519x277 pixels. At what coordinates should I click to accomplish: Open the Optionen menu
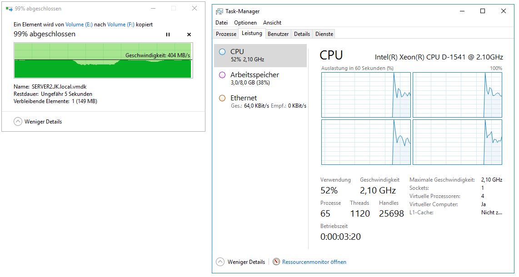(245, 22)
